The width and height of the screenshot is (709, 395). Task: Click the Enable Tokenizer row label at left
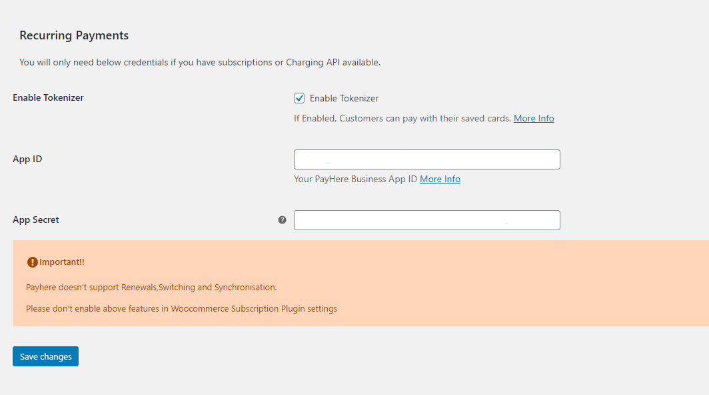pos(48,98)
